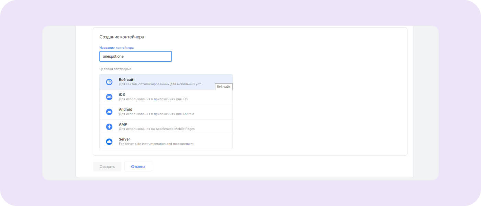Click the Название контейнера field label
The width and height of the screenshot is (481, 206).
pos(116,48)
